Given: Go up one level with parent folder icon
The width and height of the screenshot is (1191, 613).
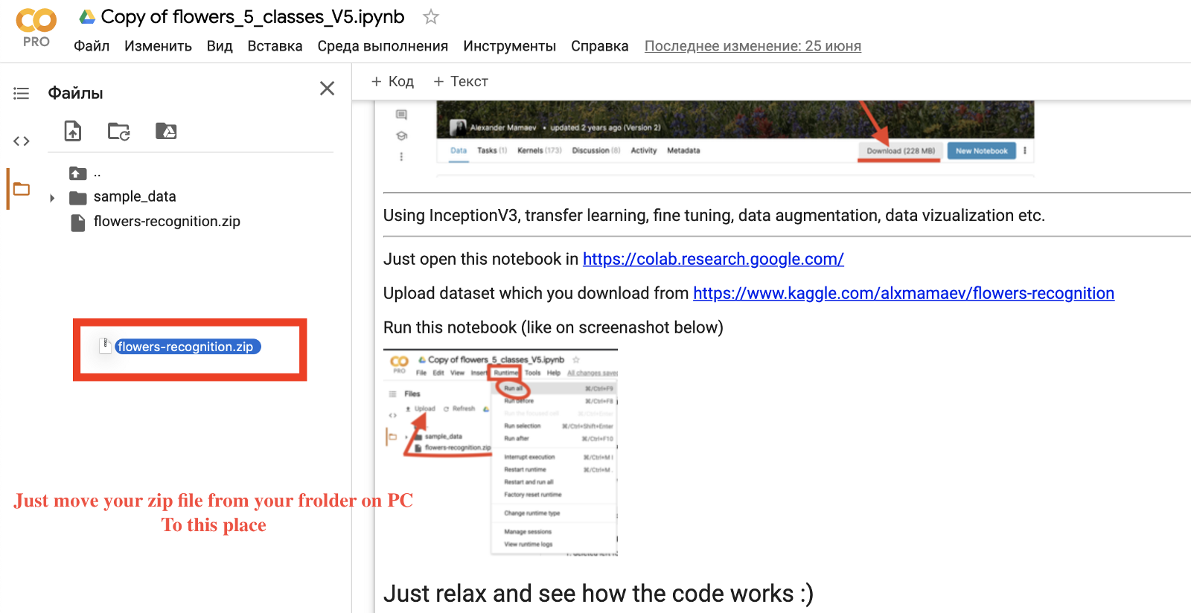Looking at the screenshot, I should 77,173.
